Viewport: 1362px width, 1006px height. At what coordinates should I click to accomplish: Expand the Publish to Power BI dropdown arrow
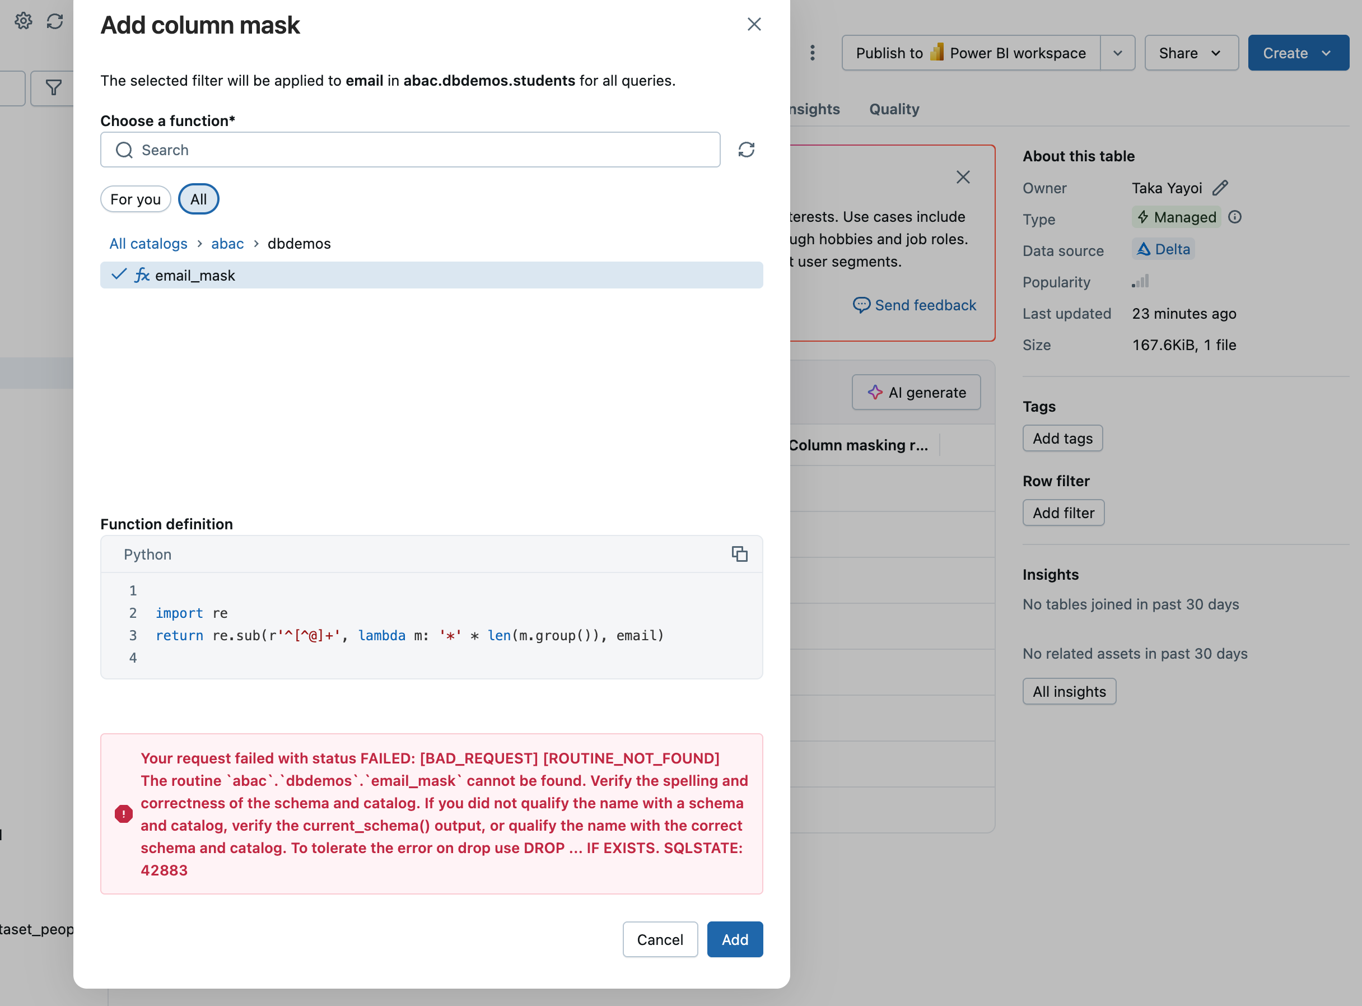(x=1117, y=53)
